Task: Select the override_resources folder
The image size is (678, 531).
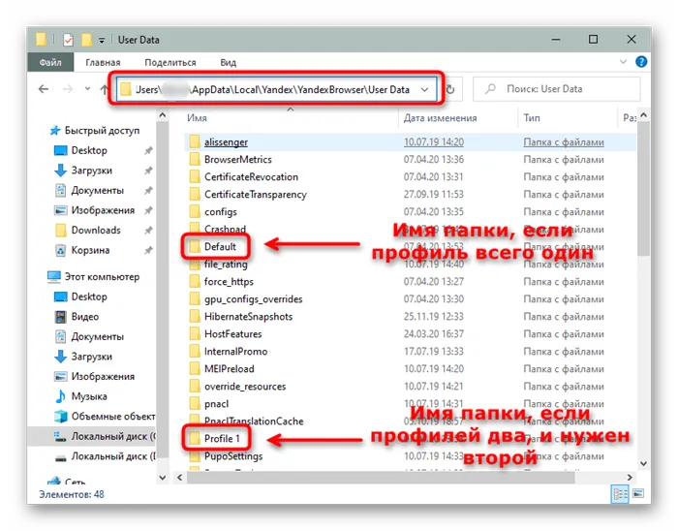Action: [245, 387]
